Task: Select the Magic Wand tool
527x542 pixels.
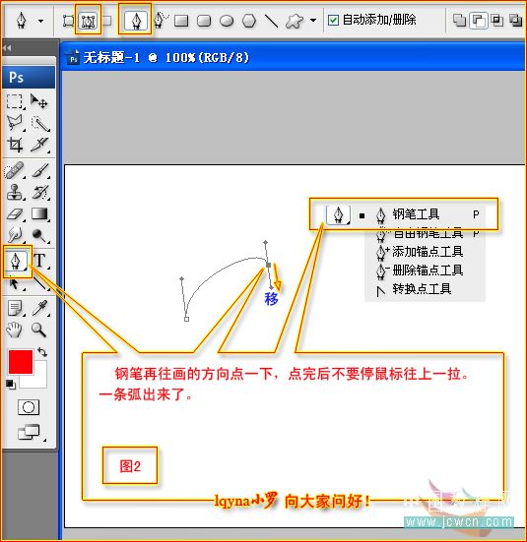Action: (x=40, y=124)
